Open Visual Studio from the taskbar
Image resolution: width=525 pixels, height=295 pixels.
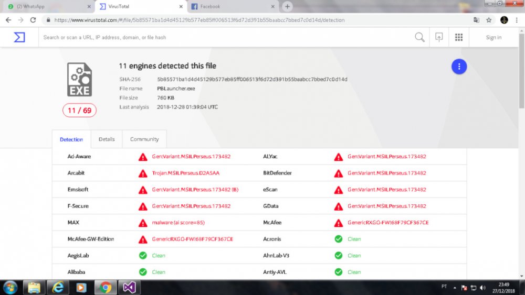(129, 288)
